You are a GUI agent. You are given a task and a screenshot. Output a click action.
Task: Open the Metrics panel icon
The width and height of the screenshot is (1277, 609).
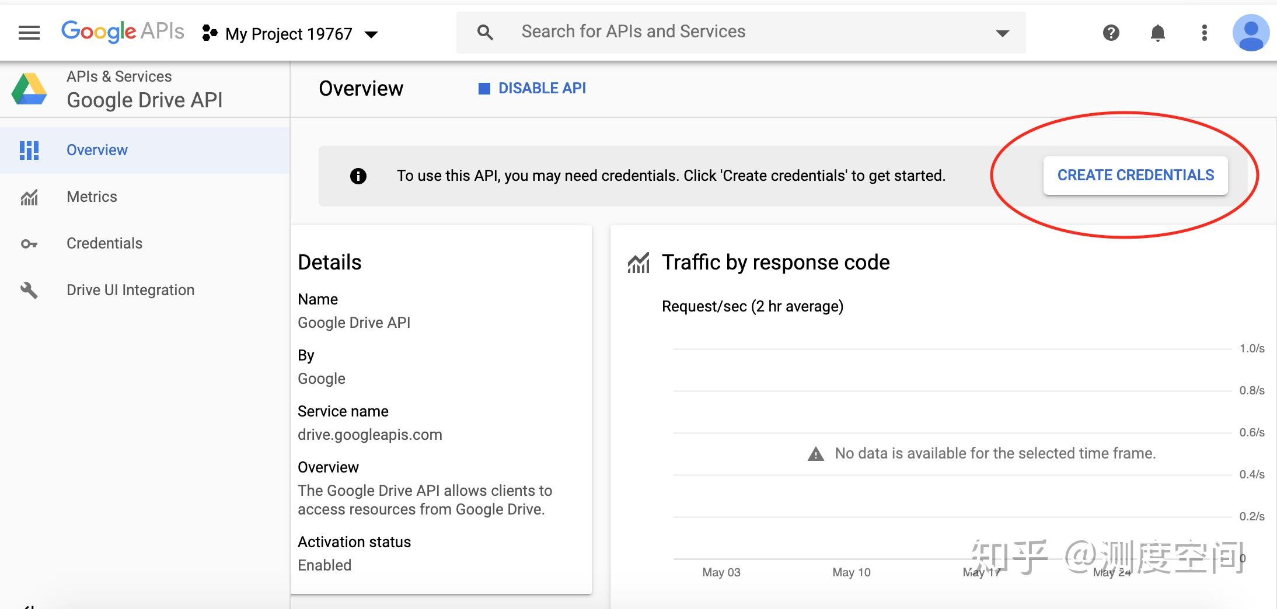pos(29,197)
